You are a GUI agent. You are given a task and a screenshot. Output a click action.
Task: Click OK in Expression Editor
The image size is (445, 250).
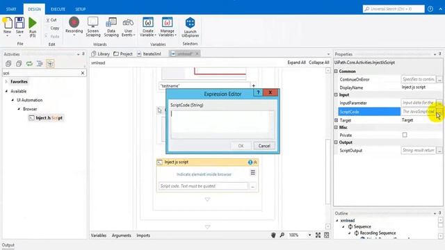pos(241,146)
